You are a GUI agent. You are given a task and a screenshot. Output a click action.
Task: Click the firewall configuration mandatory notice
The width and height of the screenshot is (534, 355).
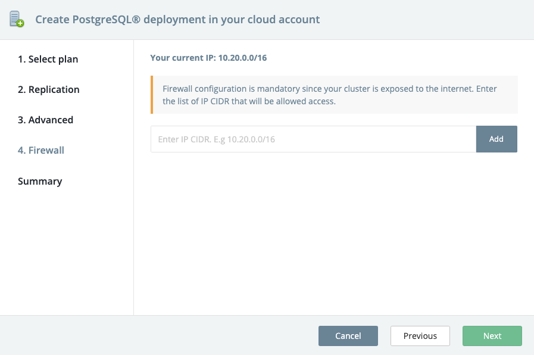point(334,95)
